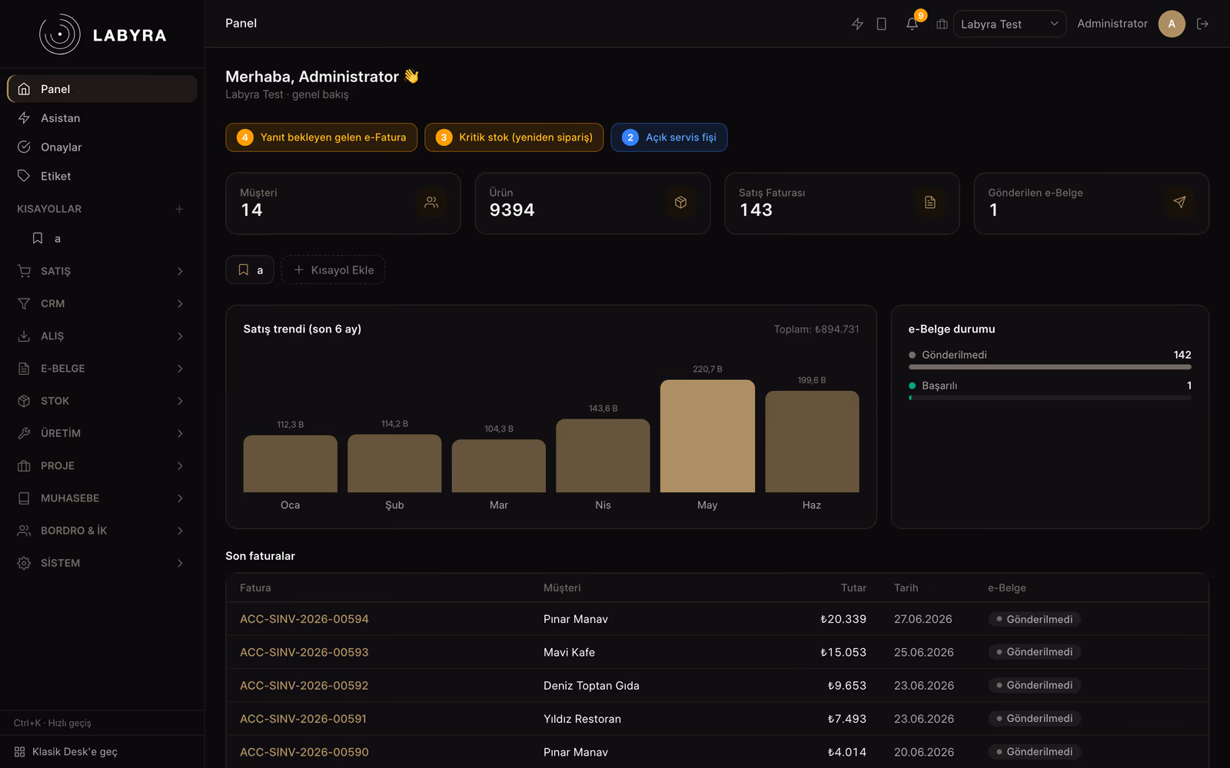Screen dimensions: 1230x768
Task: Expand the SATIŞ menu section
Action: 102,271
